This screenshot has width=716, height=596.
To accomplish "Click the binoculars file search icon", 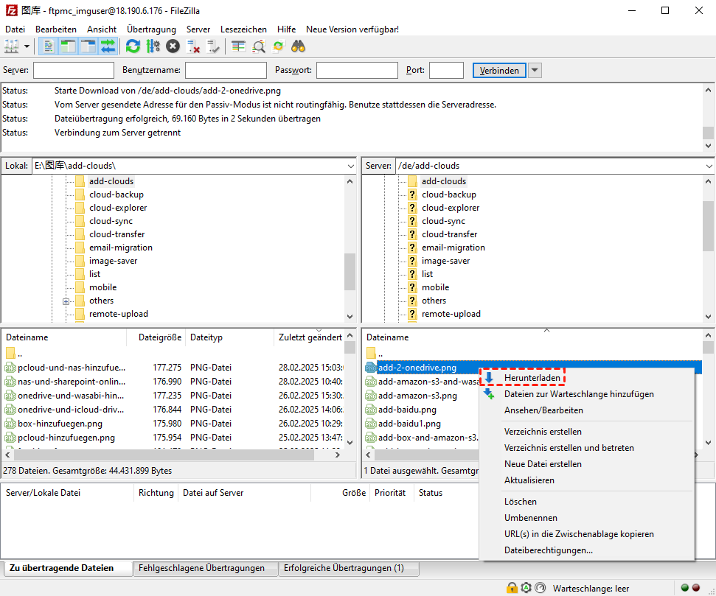I will 298,46.
